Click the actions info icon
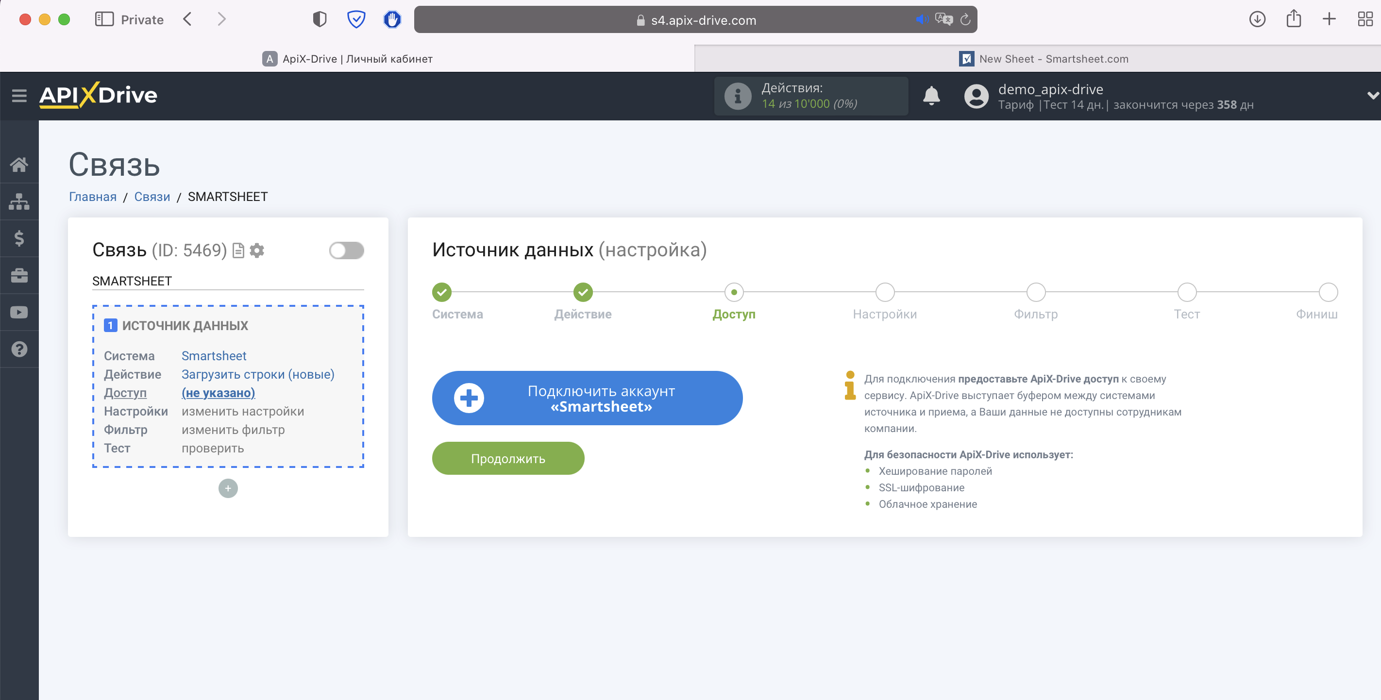This screenshot has height=700, width=1381. click(x=738, y=96)
